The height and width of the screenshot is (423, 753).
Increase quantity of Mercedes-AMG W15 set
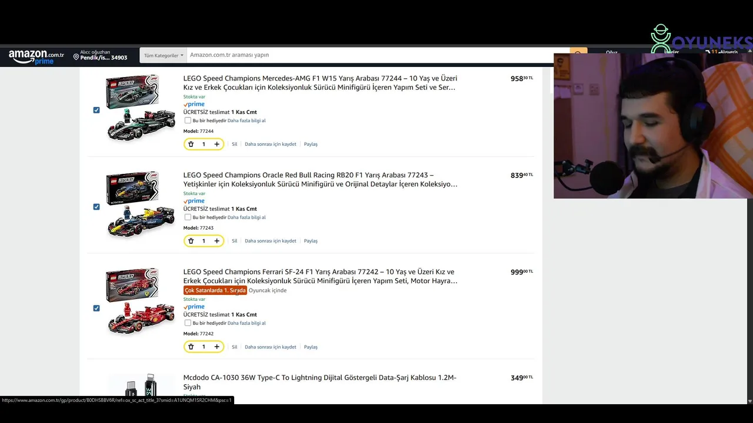(x=216, y=144)
